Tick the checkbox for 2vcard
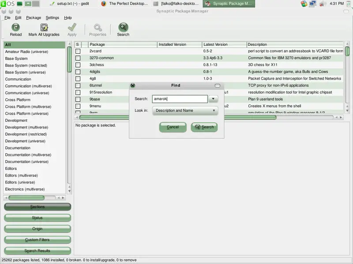This screenshot has height=264, width=353. [x=78, y=51]
